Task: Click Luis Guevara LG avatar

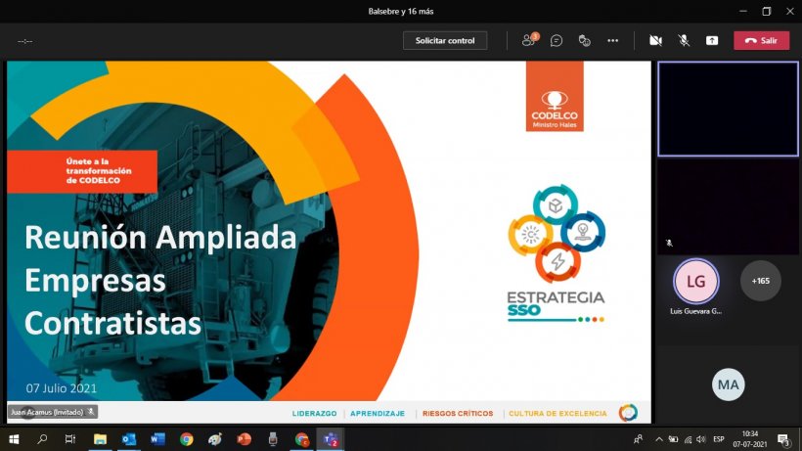Action: click(x=695, y=281)
